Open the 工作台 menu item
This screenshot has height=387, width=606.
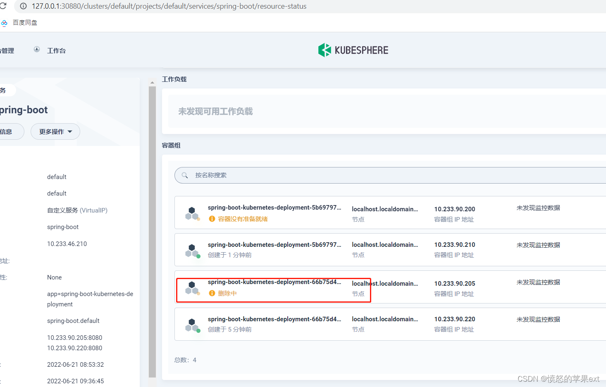point(57,50)
